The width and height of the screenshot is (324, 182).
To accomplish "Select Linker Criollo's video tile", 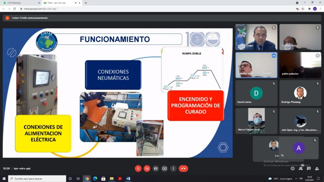I will (256, 37).
